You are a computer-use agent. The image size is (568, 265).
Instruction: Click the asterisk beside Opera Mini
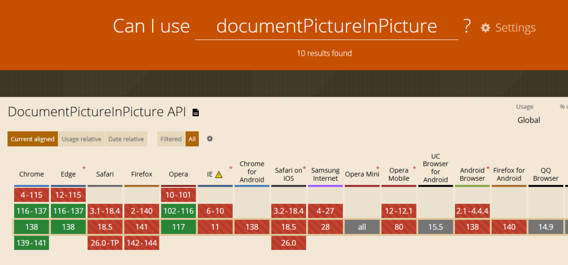[x=378, y=168]
